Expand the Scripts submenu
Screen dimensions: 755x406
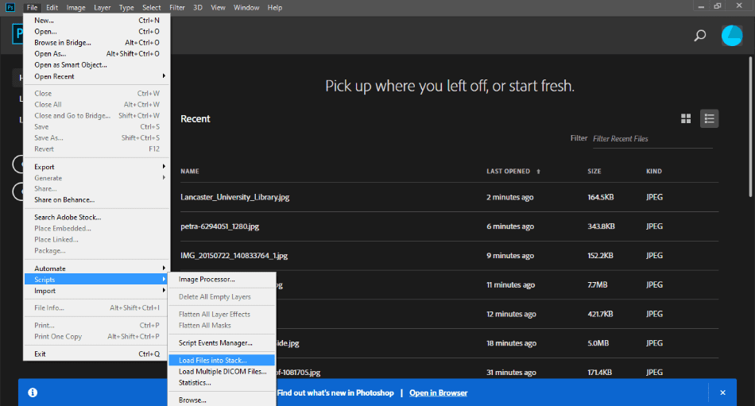(x=96, y=280)
